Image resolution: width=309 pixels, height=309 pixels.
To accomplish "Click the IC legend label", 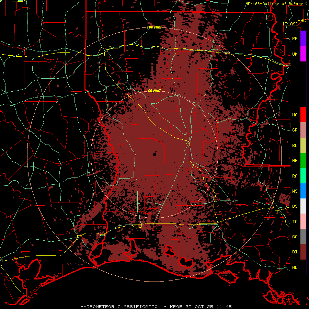I will 295,221.
